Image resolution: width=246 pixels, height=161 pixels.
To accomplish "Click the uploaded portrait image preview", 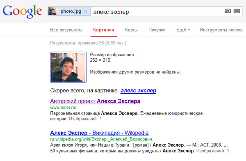I will tap(68, 67).
